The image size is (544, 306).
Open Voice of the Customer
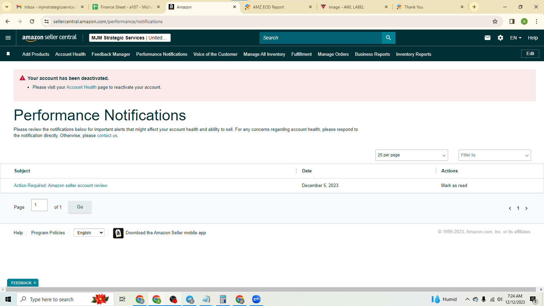pos(215,54)
